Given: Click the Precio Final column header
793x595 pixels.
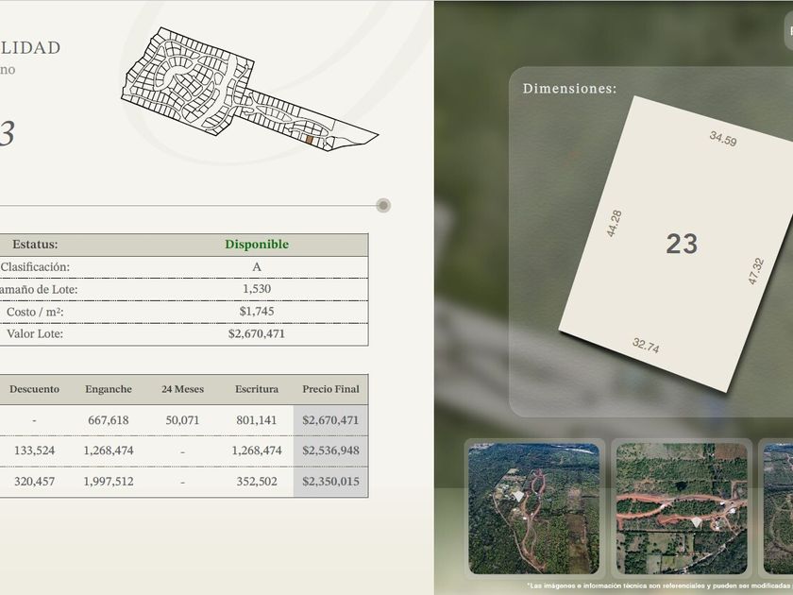Looking at the screenshot, I should (x=330, y=389).
